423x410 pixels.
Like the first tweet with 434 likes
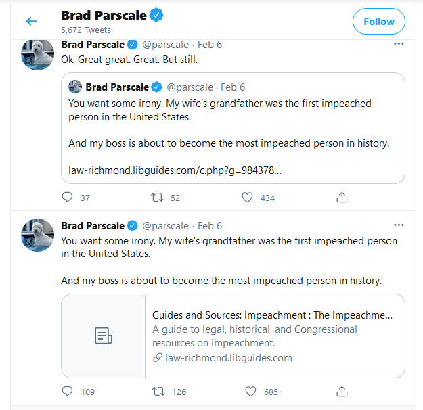point(247,198)
